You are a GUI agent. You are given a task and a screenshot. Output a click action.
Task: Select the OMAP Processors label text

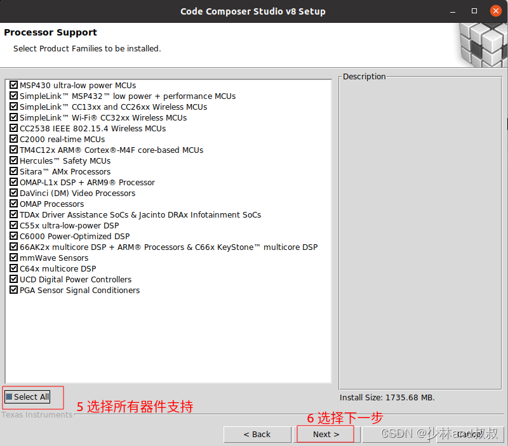(x=52, y=204)
